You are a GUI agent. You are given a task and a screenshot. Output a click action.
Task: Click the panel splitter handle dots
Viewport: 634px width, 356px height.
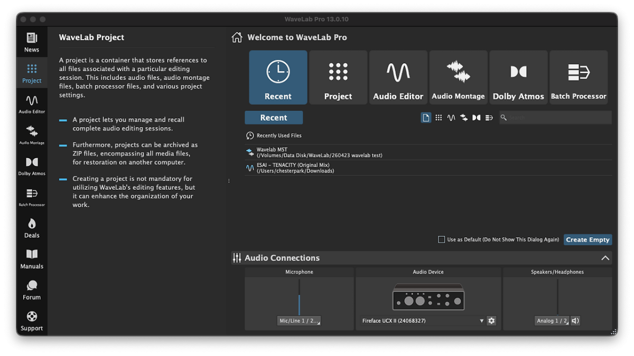coord(229,181)
